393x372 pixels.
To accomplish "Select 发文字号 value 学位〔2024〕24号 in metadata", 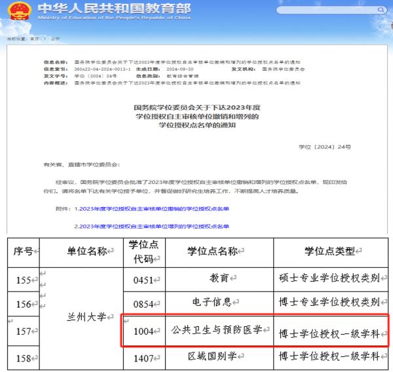I will 96,76.
